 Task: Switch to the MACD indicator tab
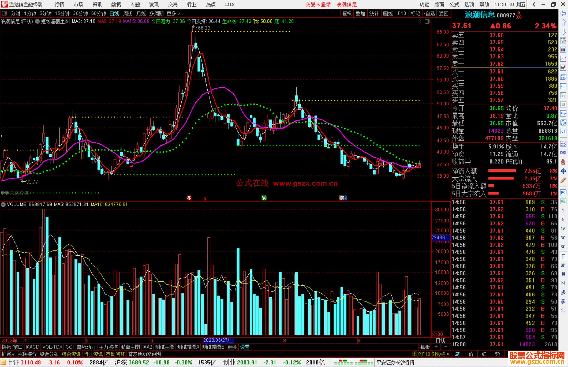tap(33, 347)
